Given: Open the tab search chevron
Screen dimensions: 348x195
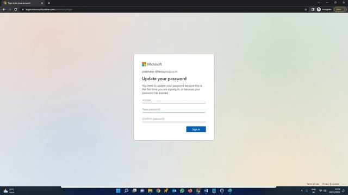Looking at the screenshot, I should tap(319, 3).
